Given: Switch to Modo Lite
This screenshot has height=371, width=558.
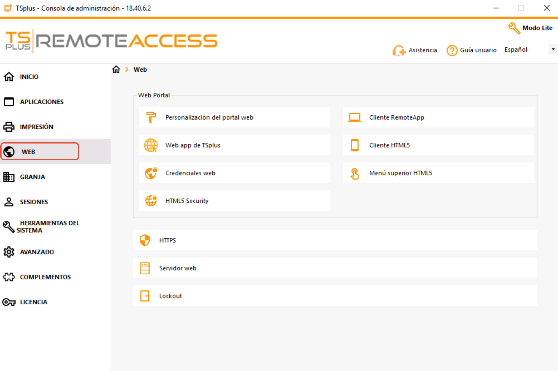Looking at the screenshot, I should pos(531,28).
